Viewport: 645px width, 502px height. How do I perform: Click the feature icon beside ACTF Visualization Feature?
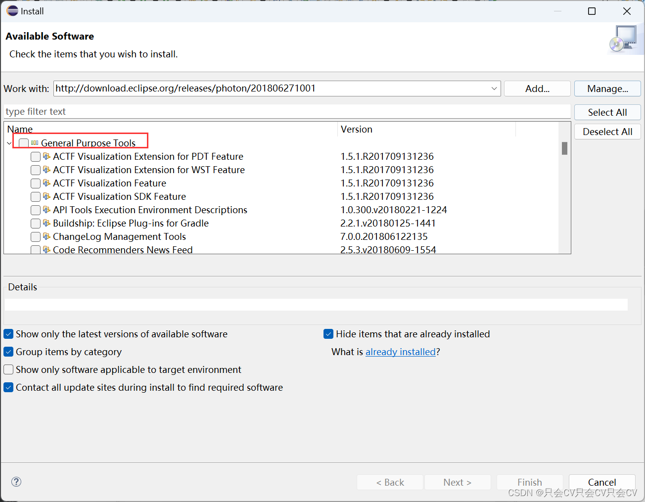[46, 183]
